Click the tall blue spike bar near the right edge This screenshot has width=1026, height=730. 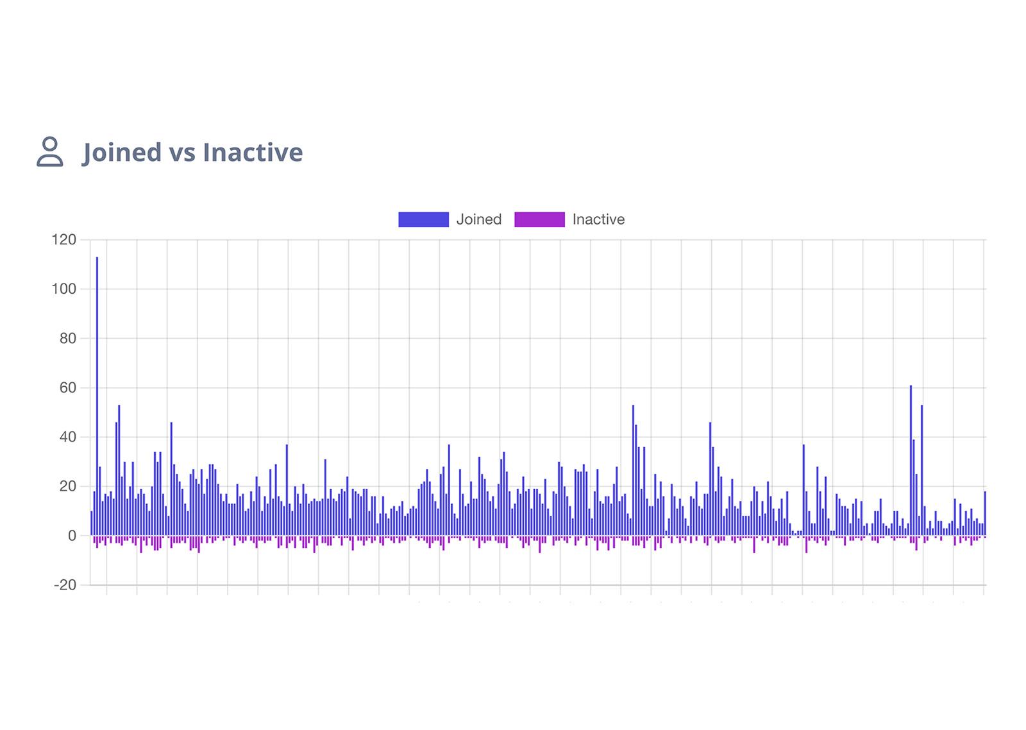[911, 449]
